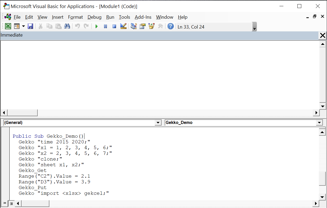Screen dimensions: 327x208
Task: Save the project with the floppy disk icon
Action: point(30,26)
